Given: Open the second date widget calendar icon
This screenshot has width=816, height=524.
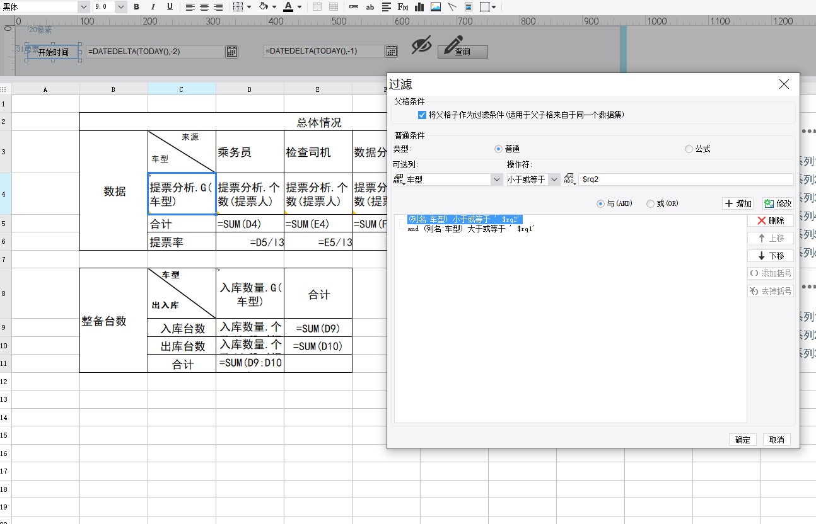Looking at the screenshot, I should click(392, 51).
